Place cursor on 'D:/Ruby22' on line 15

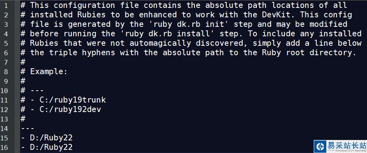[x=51, y=138]
